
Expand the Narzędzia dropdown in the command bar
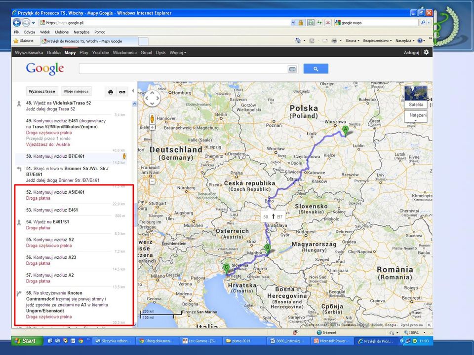point(405,41)
